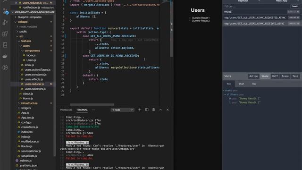Open the Source Control view icon
The height and width of the screenshot is (170, 302).
point(5,11)
